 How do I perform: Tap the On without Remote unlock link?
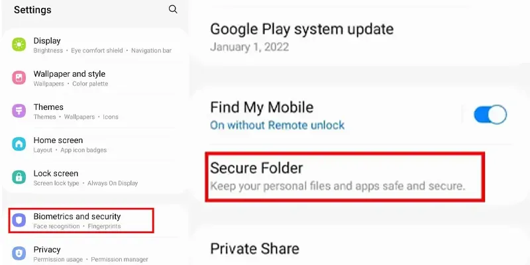(277, 125)
